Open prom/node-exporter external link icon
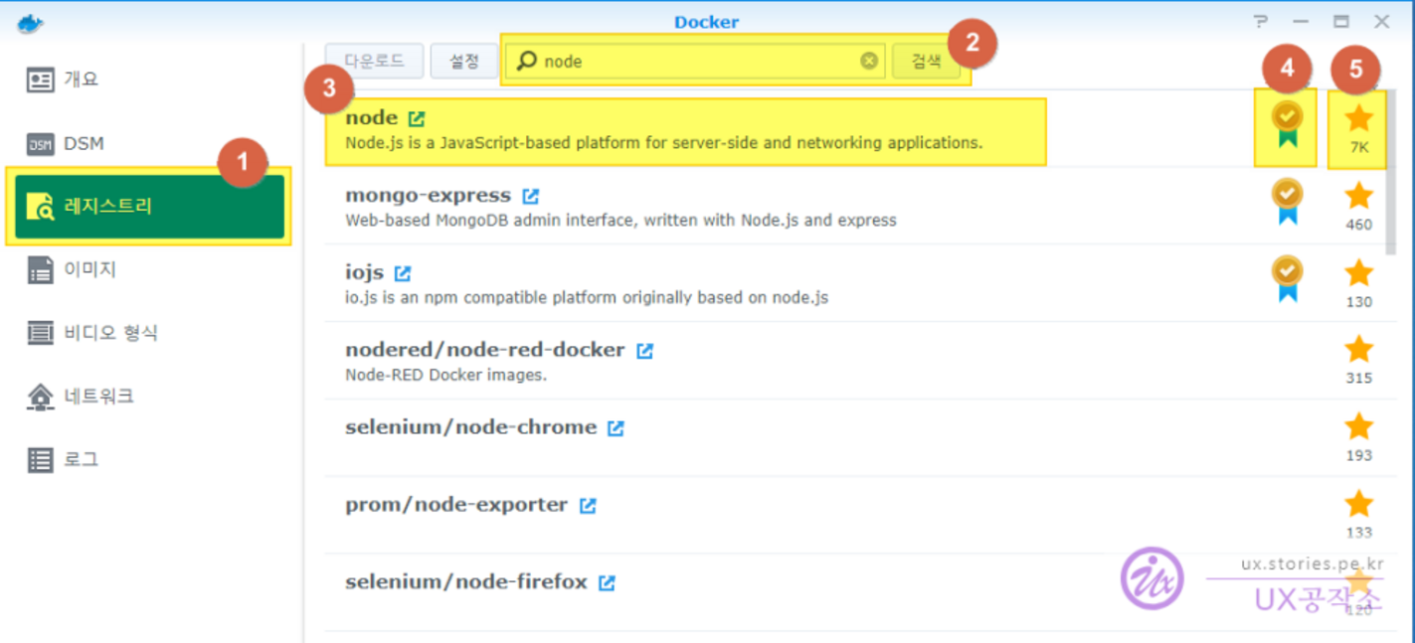This screenshot has height=643, width=1415. (x=588, y=506)
